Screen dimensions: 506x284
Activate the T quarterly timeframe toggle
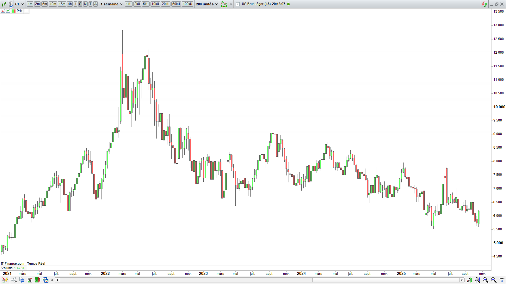coord(90,4)
